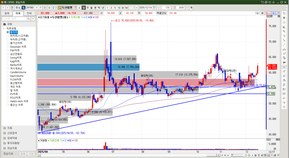The height and width of the screenshot is (158, 289).
Task: Click the stock search magnifier icon
Action: [x=41, y=8]
